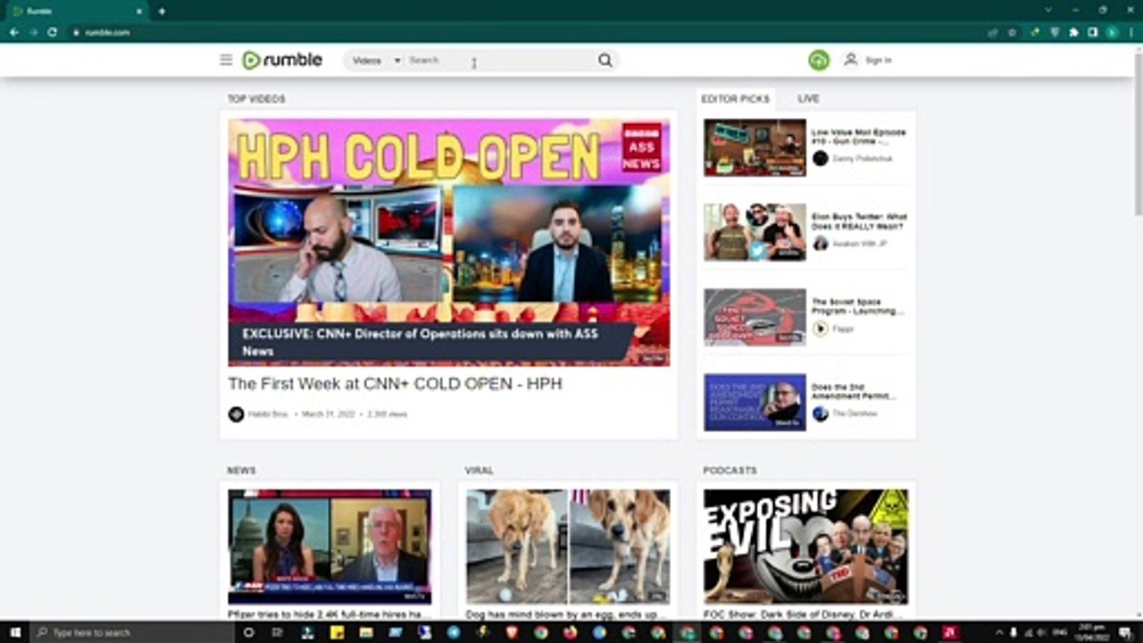This screenshot has height=643, width=1143.
Task: Click the Danny Polishchuk channel avatar
Action: tap(820, 158)
